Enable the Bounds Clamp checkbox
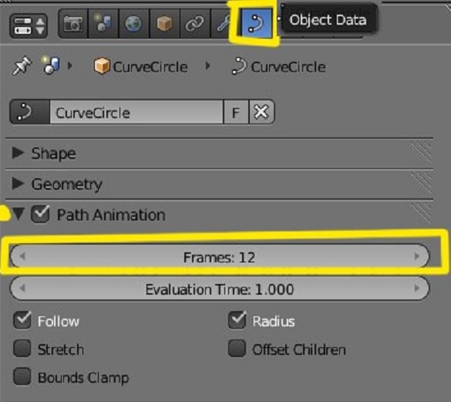The width and height of the screenshot is (451, 402). point(22,377)
